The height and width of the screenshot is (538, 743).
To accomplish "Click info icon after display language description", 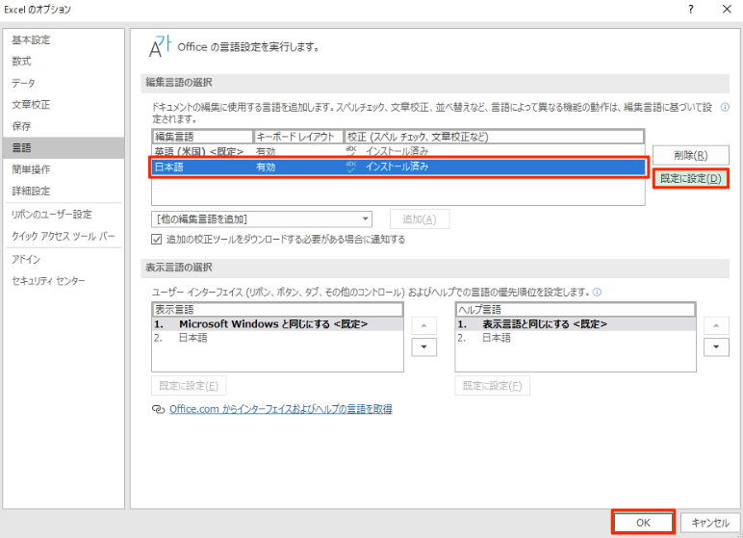I will coord(598,292).
